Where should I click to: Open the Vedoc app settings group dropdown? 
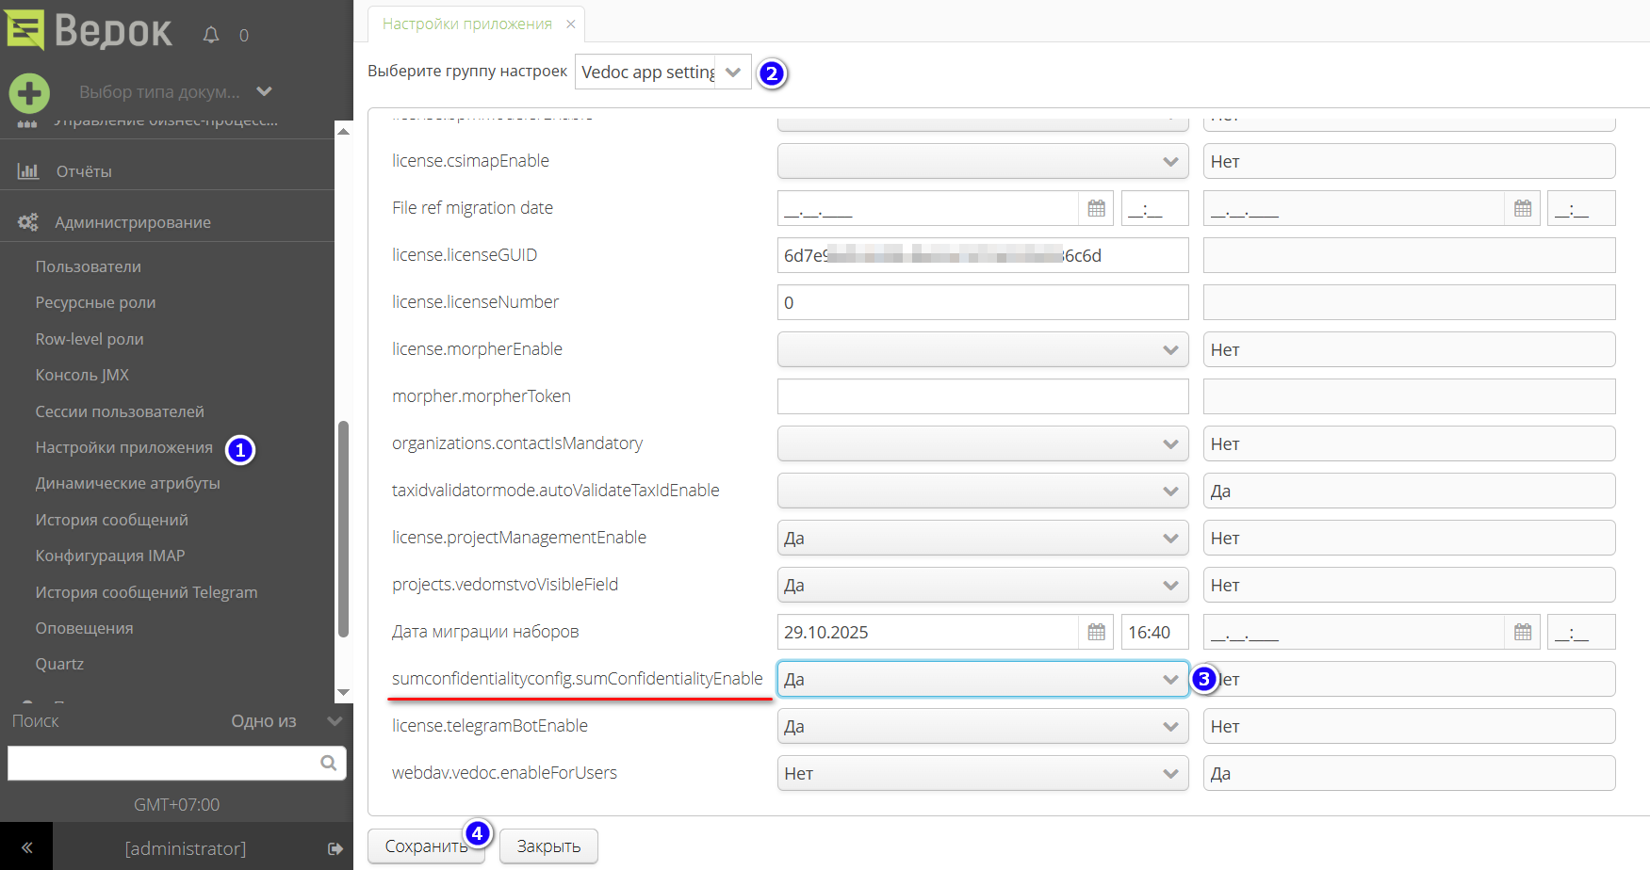pyautogui.click(x=733, y=72)
